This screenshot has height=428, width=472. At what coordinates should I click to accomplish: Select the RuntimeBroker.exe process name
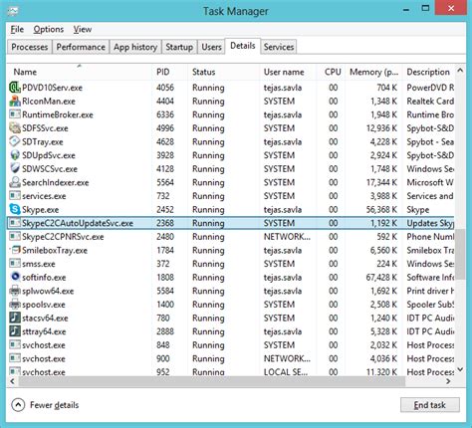coord(58,114)
